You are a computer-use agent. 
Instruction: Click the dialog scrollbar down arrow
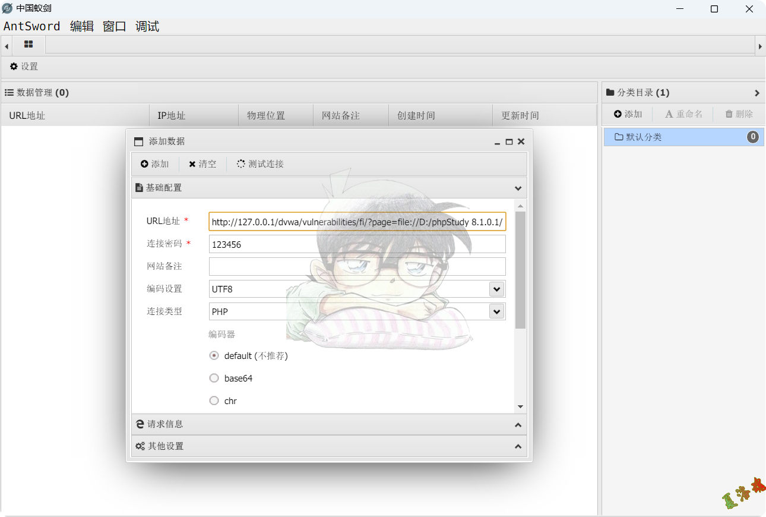521,407
